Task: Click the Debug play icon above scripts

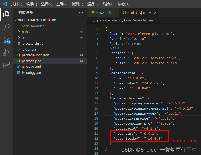Action: [x=111, y=48]
